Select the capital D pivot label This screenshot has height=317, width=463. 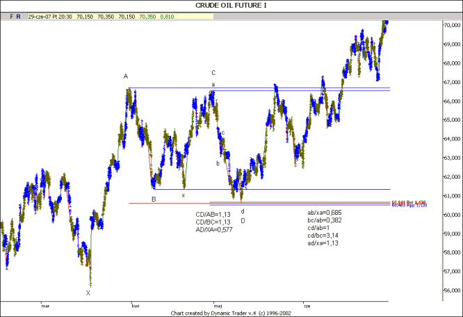(243, 220)
